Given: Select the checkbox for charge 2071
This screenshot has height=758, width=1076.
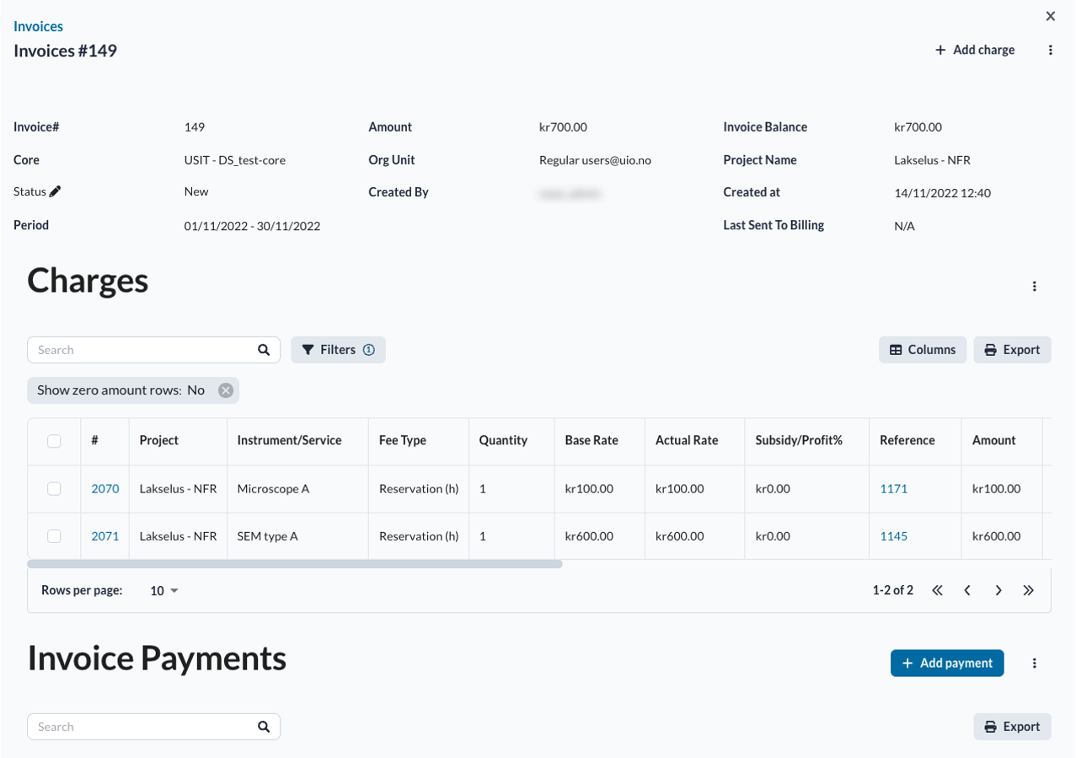Looking at the screenshot, I should 54,536.
